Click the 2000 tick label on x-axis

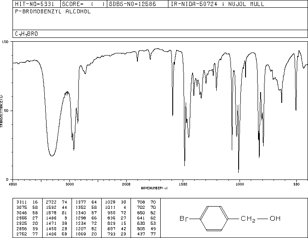point(126,184)
